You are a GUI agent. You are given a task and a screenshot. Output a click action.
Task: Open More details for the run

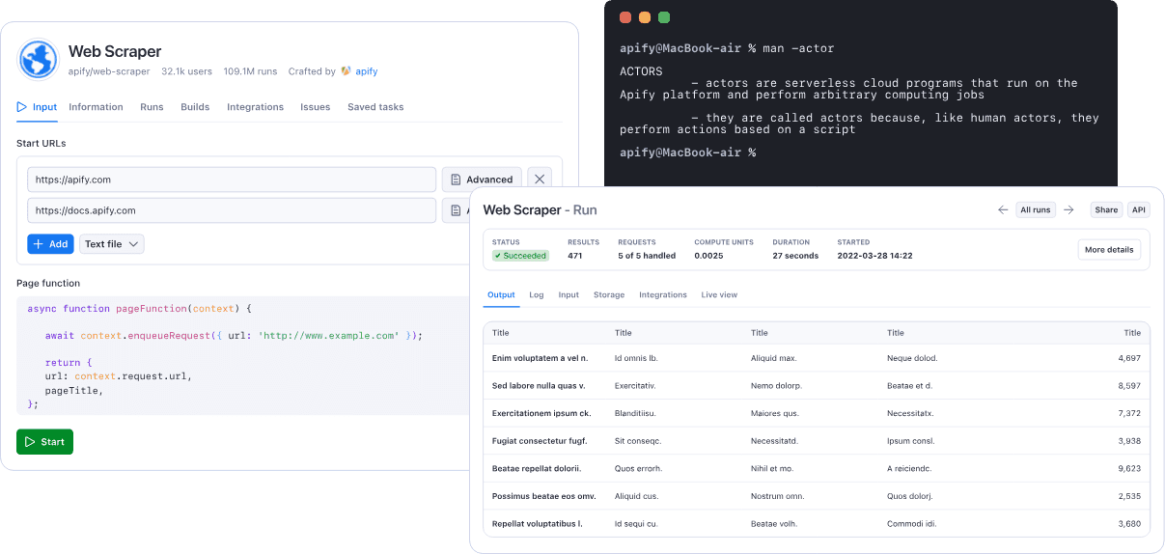1109,250
